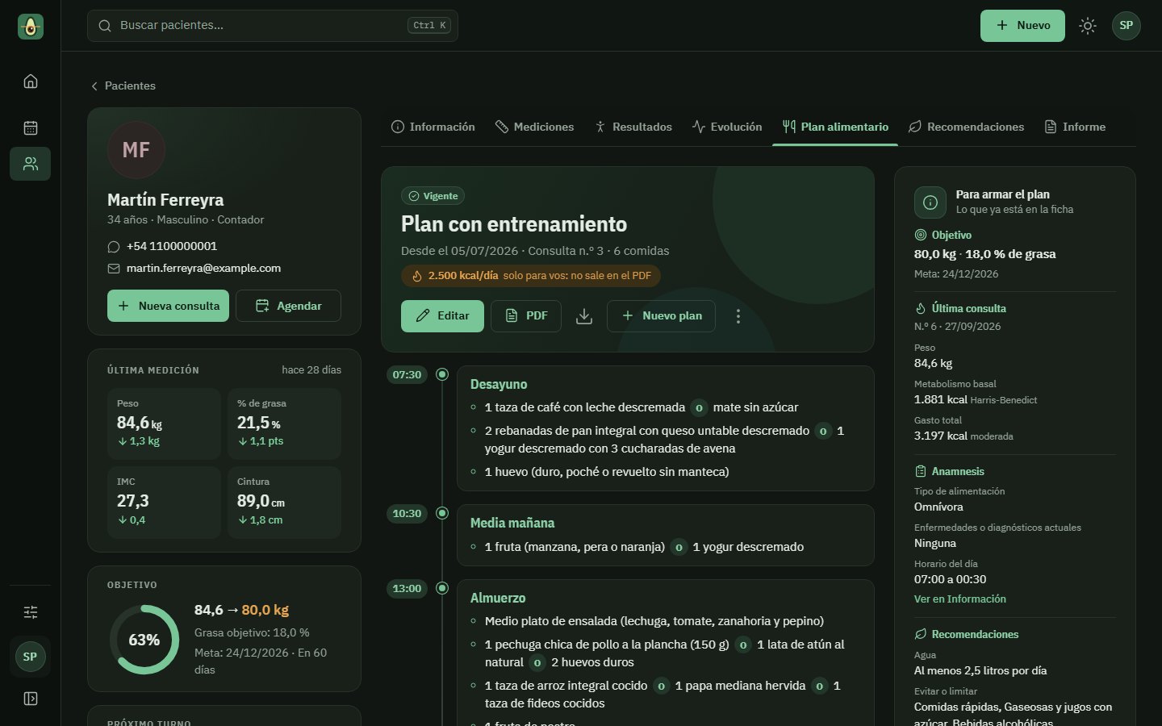Viewport: 1162px width, 726px height.
Task: Open settings sliders icon in sidebar
Action: click(x=31, y=612)
